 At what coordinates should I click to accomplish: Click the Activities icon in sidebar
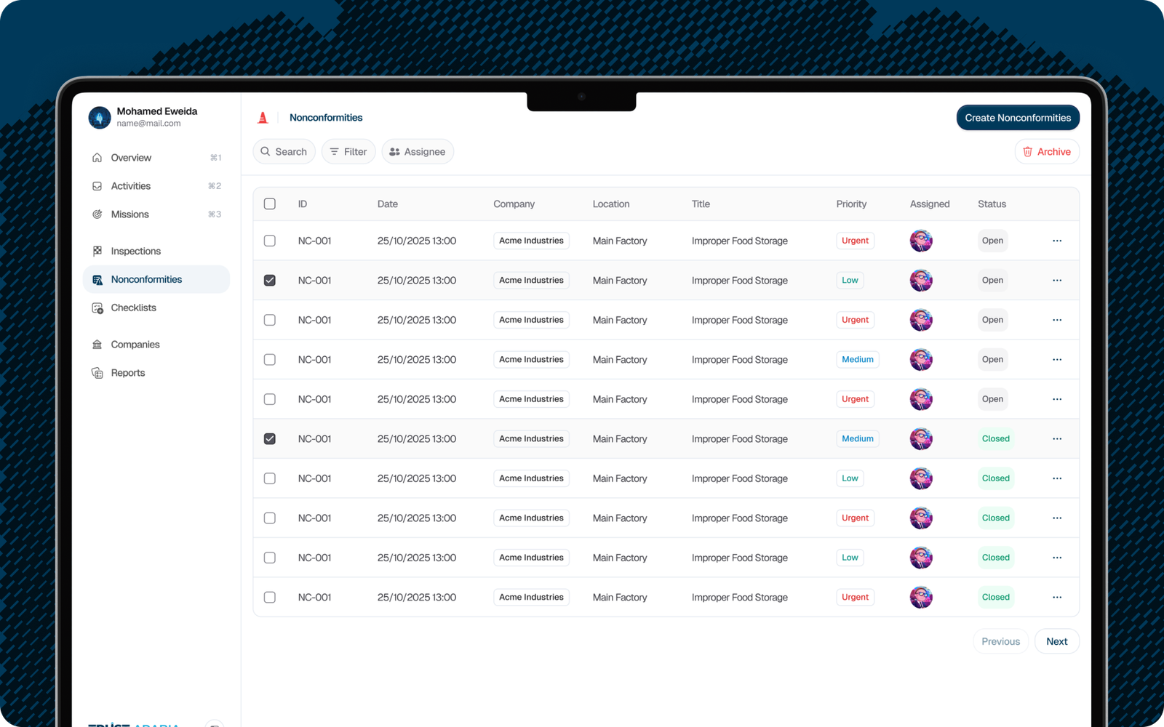(x=97, y=186)
